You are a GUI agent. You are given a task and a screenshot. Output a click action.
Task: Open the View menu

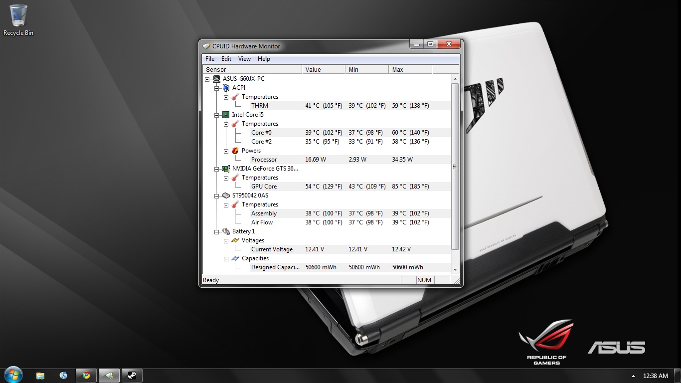(244, 59)
